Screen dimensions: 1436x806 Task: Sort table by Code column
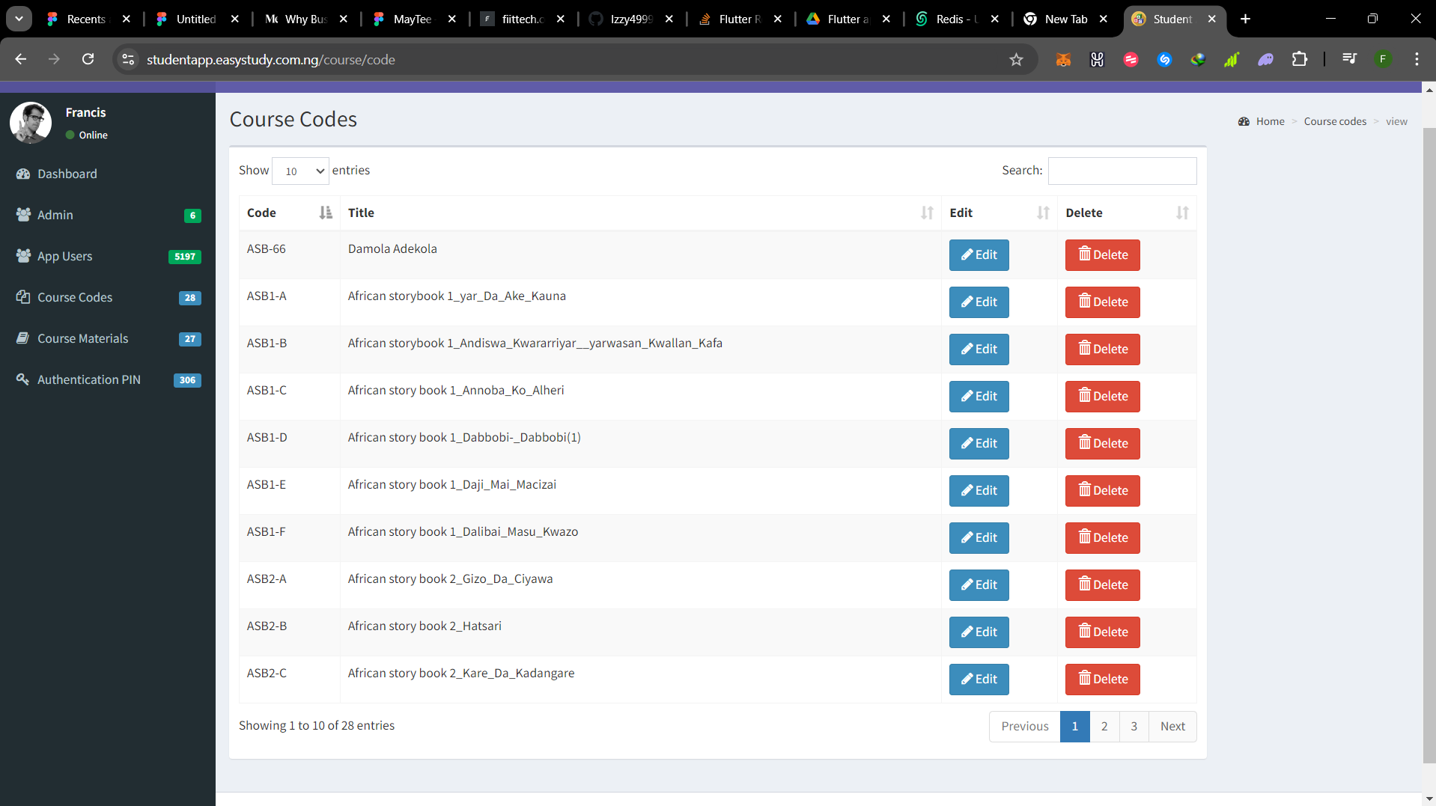(x=289, y=213)
